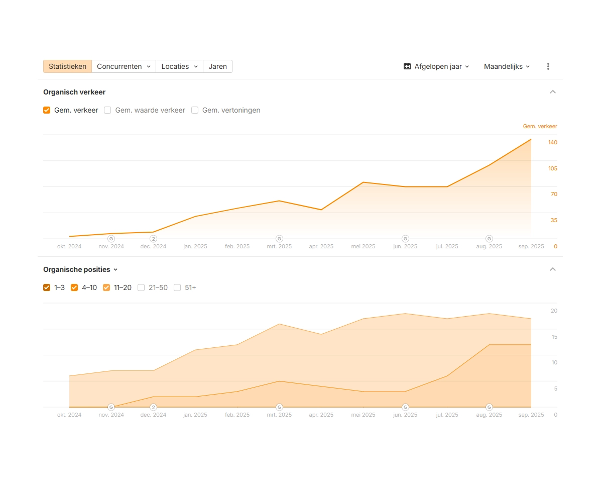Click Google update marker at jun. 2025 in traffic chart

pos(405,238)
